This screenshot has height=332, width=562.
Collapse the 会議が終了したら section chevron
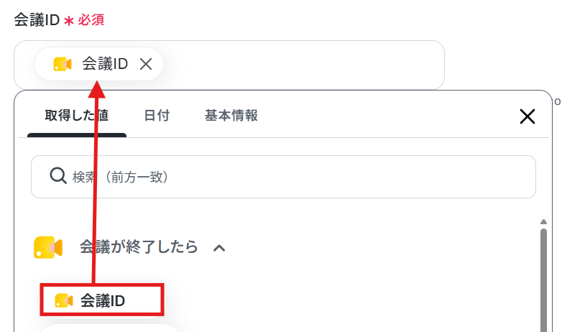pos(219,248)
